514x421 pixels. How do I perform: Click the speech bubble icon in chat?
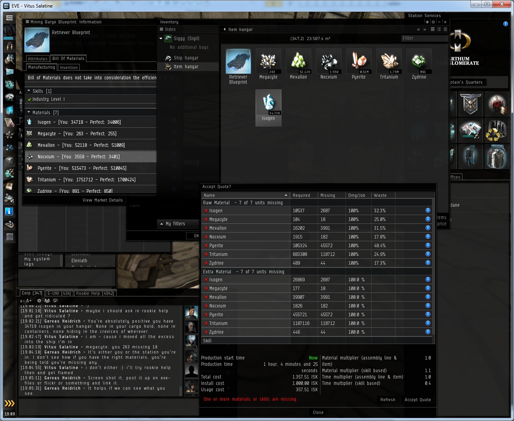(x=55, y=301)
